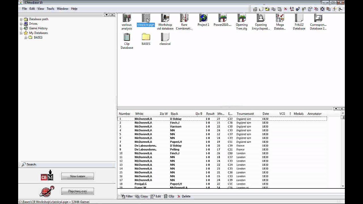The width and height of the screenshot is (363, 204).
Task: Select game 1 McDonnell,A vs D'Arblay
Action: pos(222,119)
